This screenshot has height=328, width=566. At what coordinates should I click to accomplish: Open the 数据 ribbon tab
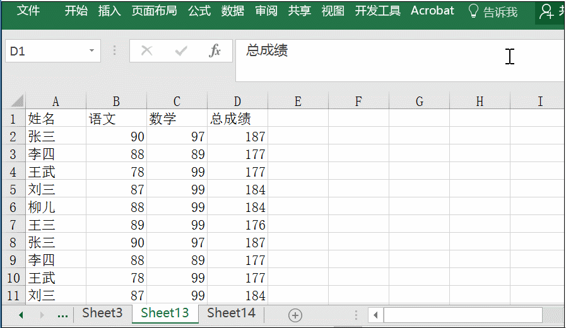(x=232, y=11)
